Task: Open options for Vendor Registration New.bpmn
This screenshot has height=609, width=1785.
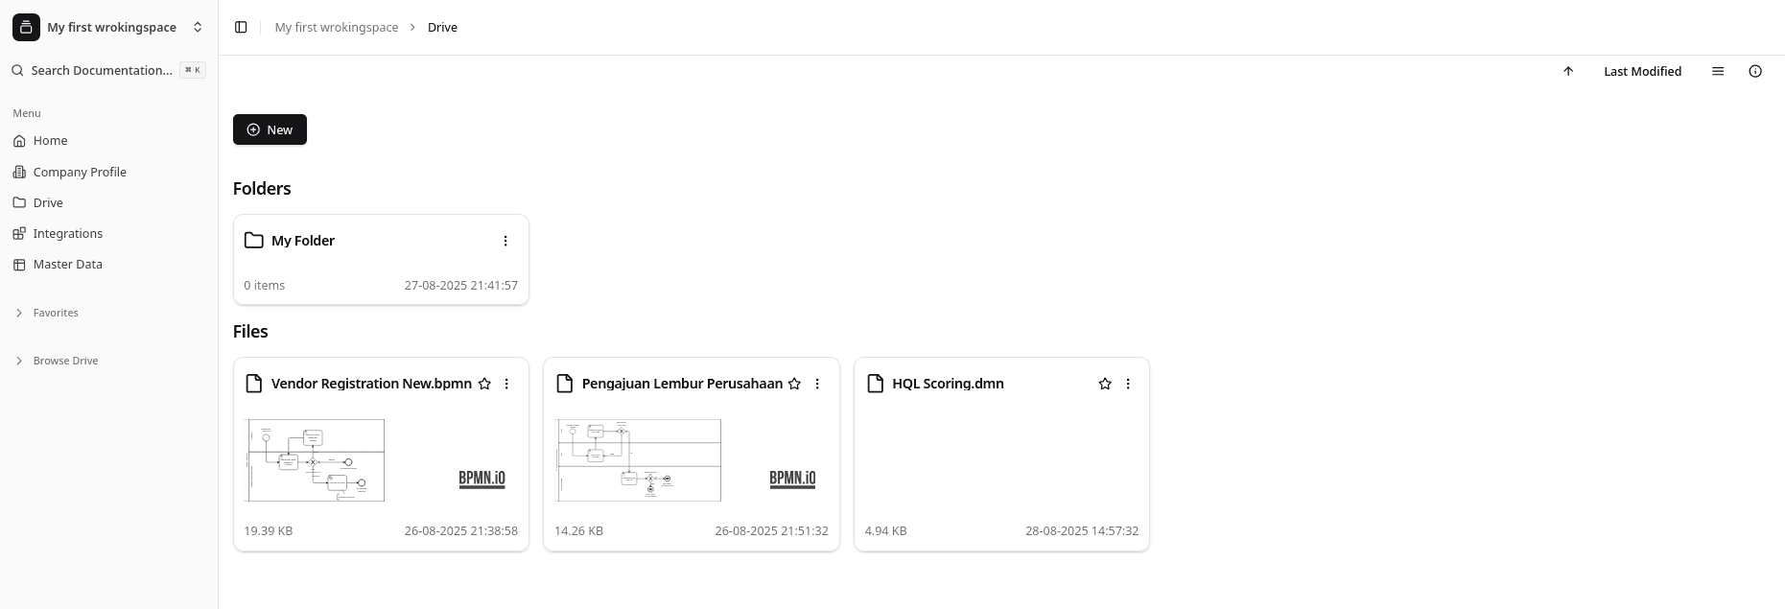Action: [x=506, y=384]
